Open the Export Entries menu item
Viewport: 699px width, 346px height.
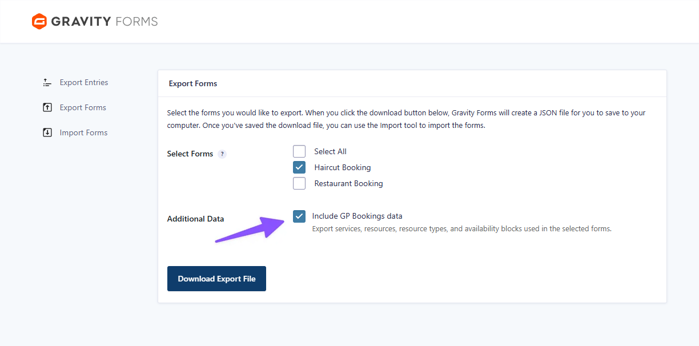pos(84,83)
